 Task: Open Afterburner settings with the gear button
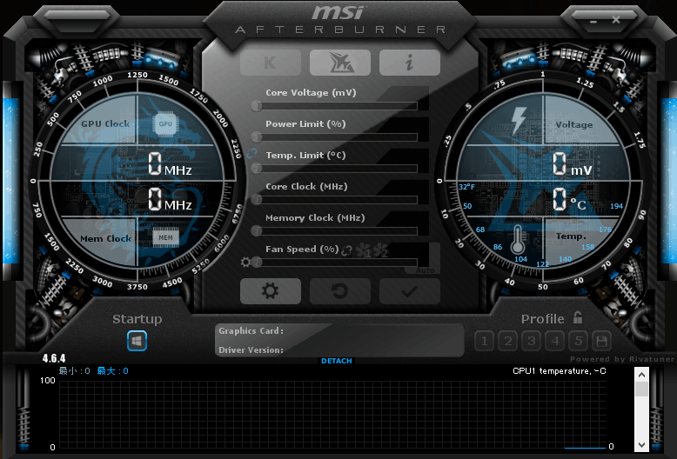click(271, 291)
